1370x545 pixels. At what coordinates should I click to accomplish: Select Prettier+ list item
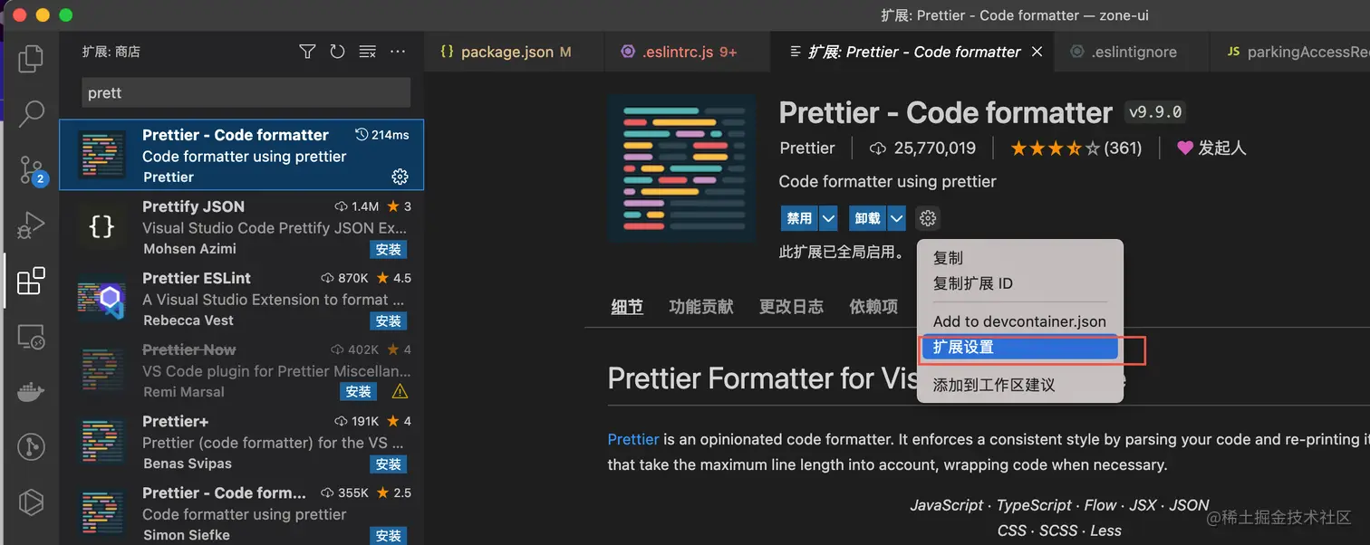point(242,442)
